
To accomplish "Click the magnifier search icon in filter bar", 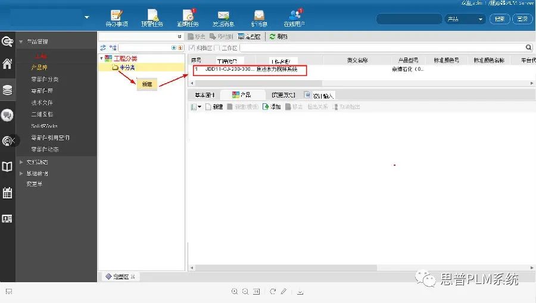I will [x=529, y=48].
